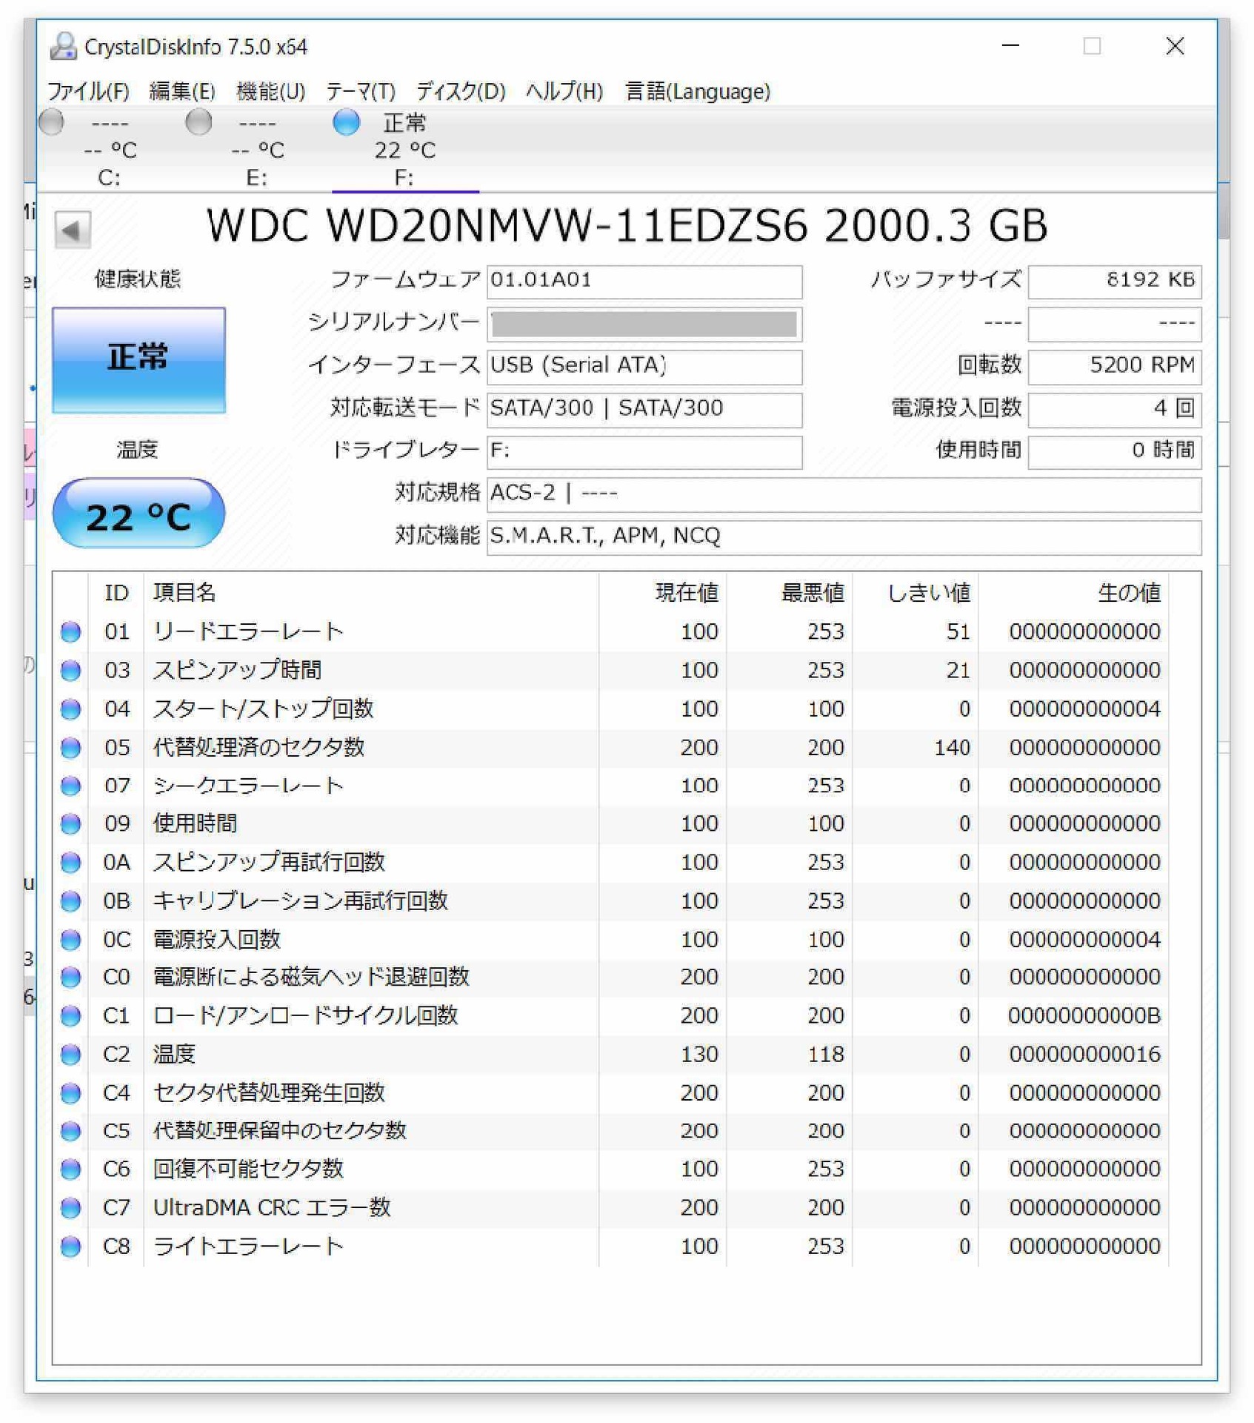1254x1423 pixels.
Task: Click the background window's vertical scrollbar thumb
Action: coord(1225,211)
